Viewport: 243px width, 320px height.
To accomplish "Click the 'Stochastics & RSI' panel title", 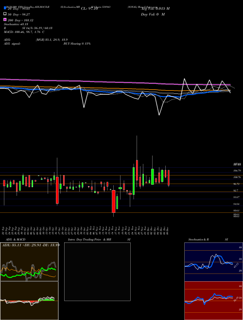I will click(208, 240).
